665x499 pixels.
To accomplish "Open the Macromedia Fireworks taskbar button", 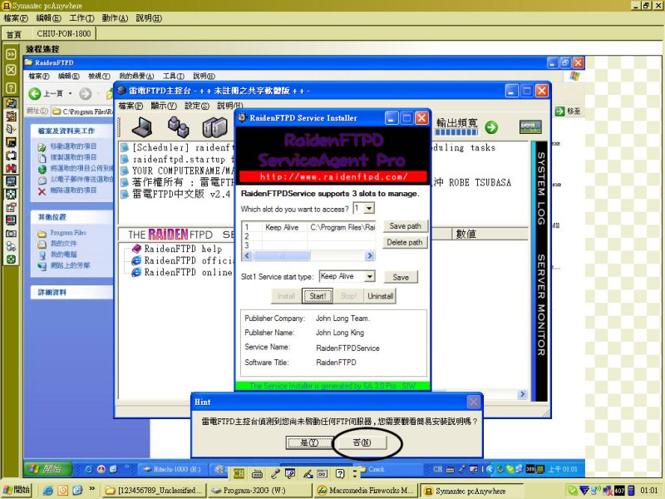I will [366, 491].
